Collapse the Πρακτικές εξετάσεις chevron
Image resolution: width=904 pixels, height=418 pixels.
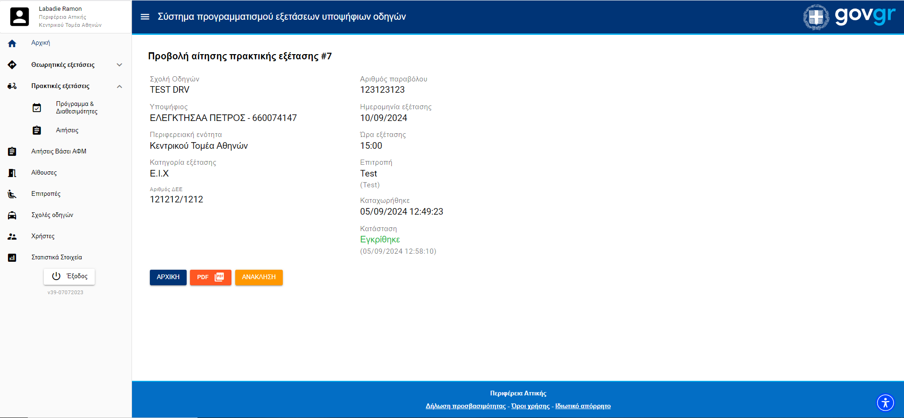click(x=119, y=86)
